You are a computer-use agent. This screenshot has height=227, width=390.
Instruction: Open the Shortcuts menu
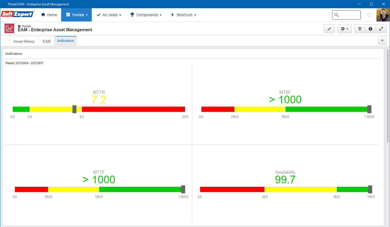tap(183, 15)
